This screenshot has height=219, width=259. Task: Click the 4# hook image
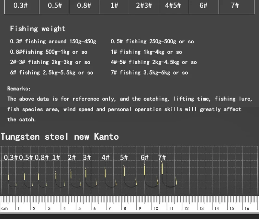tap(110, 177)
